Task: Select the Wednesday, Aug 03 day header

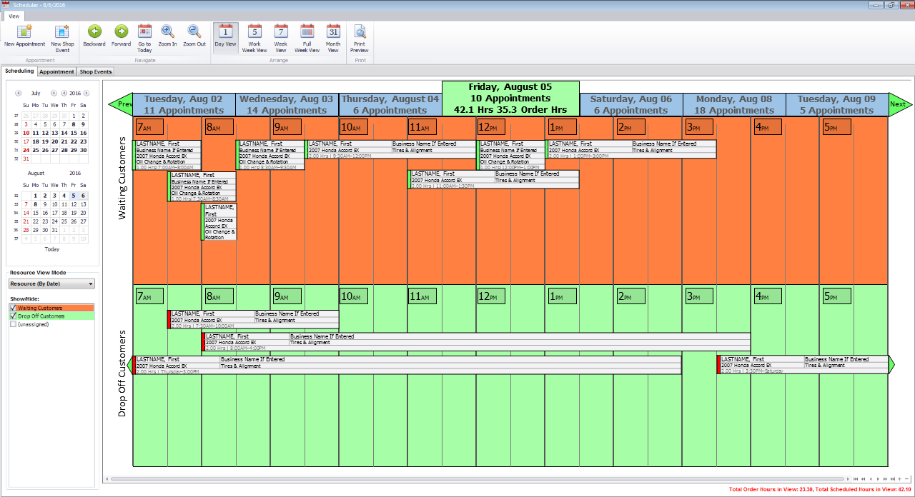Action: [287, 104]
